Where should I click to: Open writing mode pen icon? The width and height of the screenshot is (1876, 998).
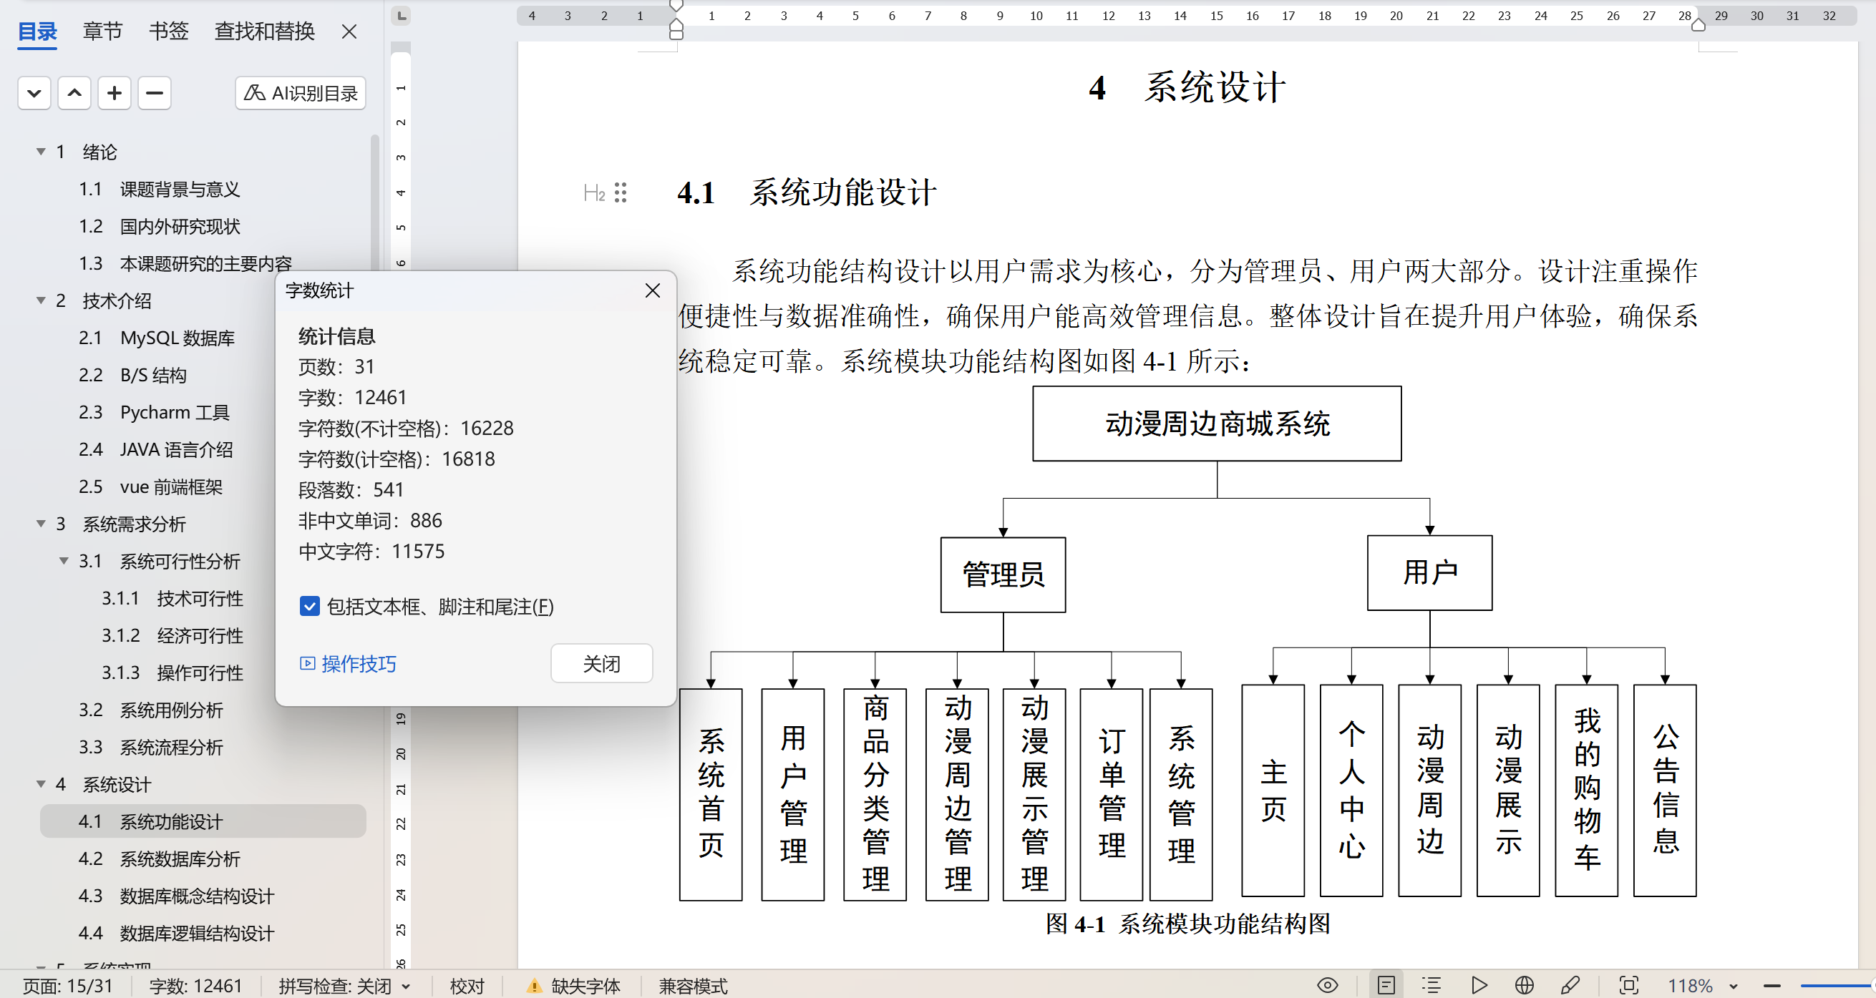coord(1570,985)
